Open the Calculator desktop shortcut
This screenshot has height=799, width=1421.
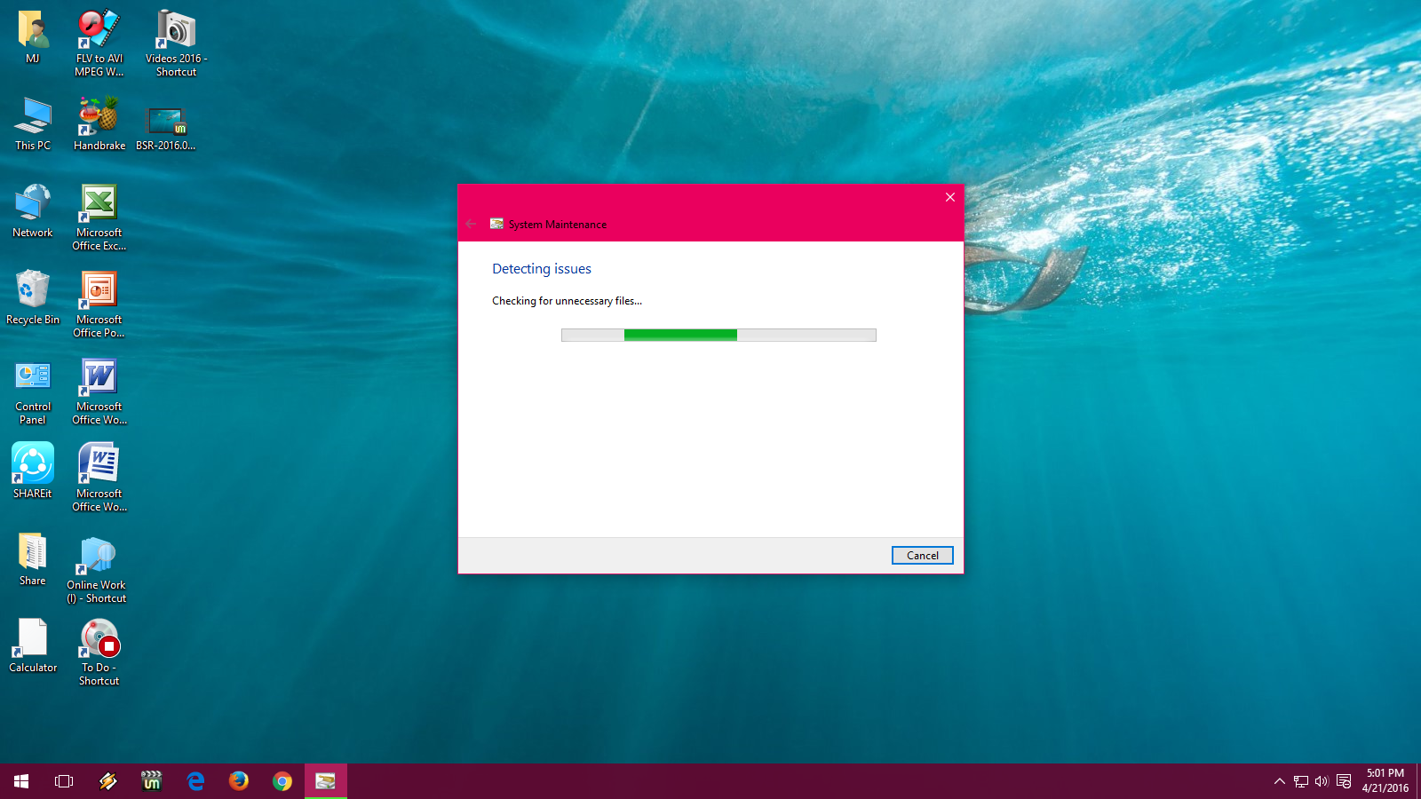tap(33, 637)
